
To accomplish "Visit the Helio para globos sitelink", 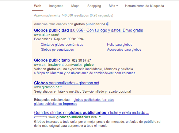I will [120, 45].
